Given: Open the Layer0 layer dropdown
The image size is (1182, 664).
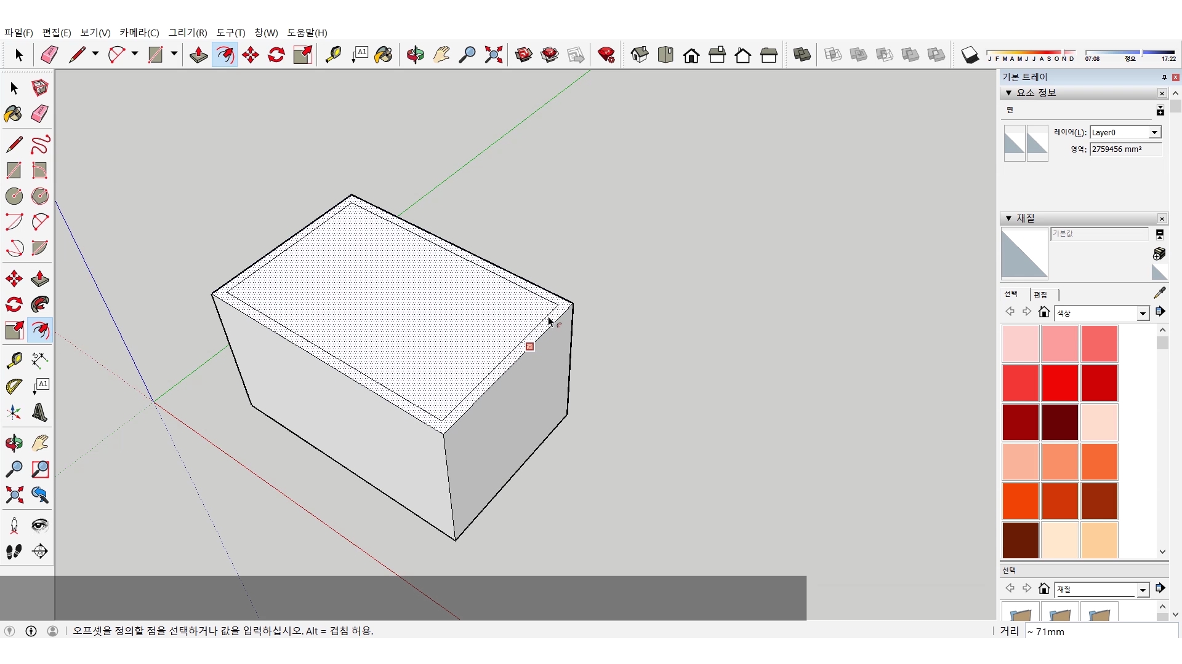Looking at the screenshot, I should 1154,132.
